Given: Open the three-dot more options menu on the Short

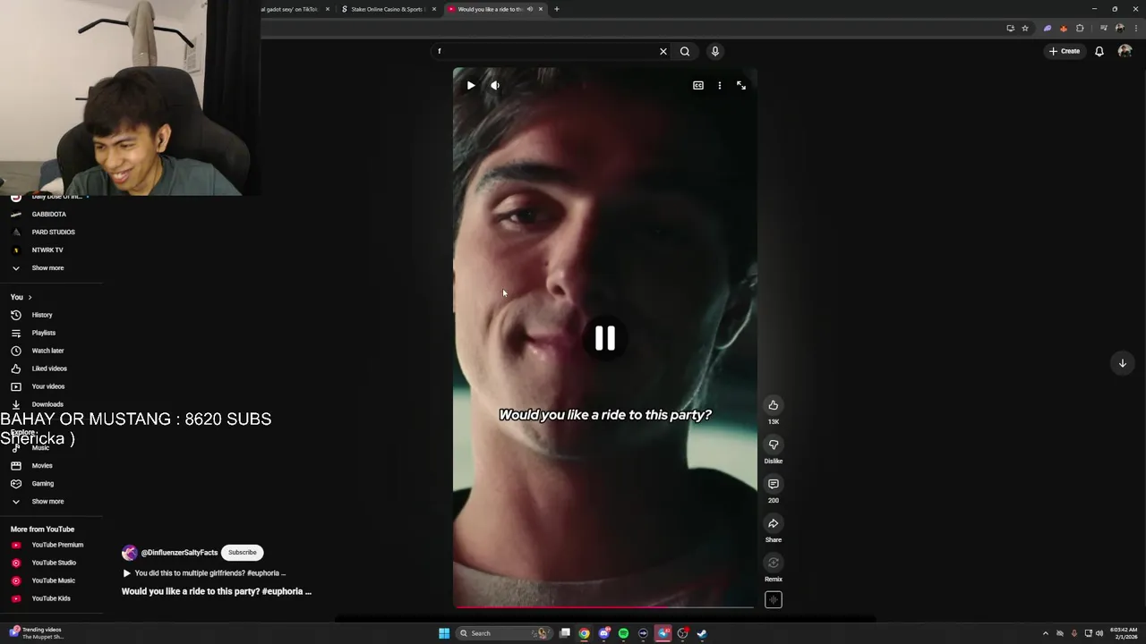Looking at the screenshot, I should coord(720,85).
